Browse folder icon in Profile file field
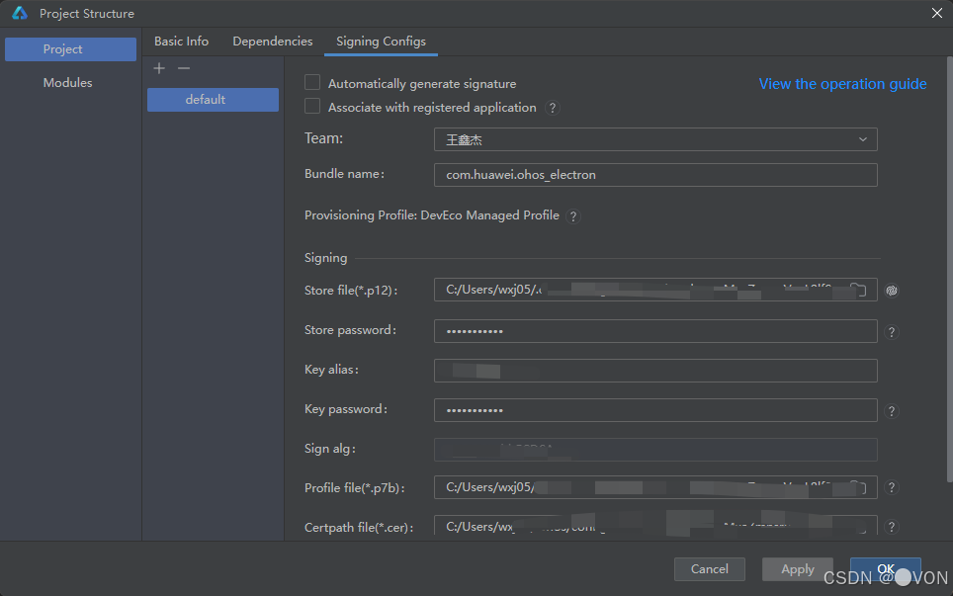 coord(857,487)
